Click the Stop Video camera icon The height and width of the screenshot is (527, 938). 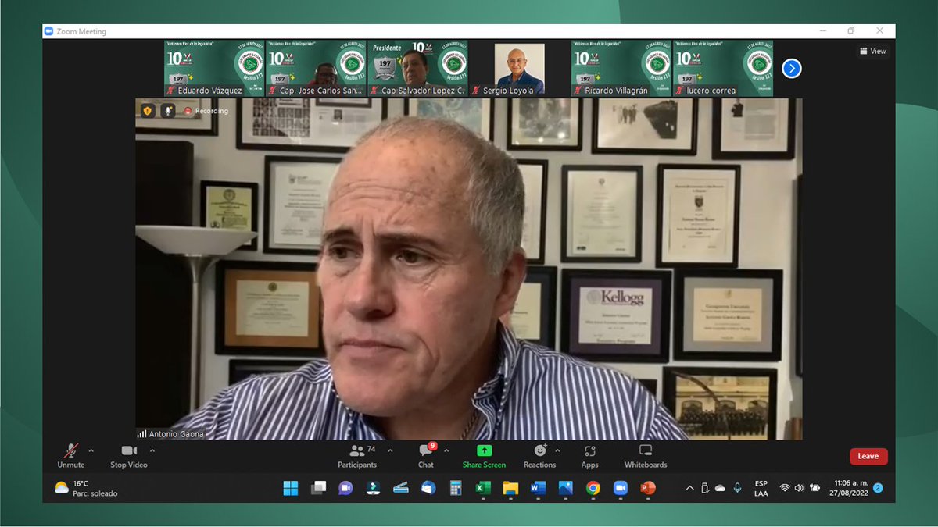(x=129, y=451)
